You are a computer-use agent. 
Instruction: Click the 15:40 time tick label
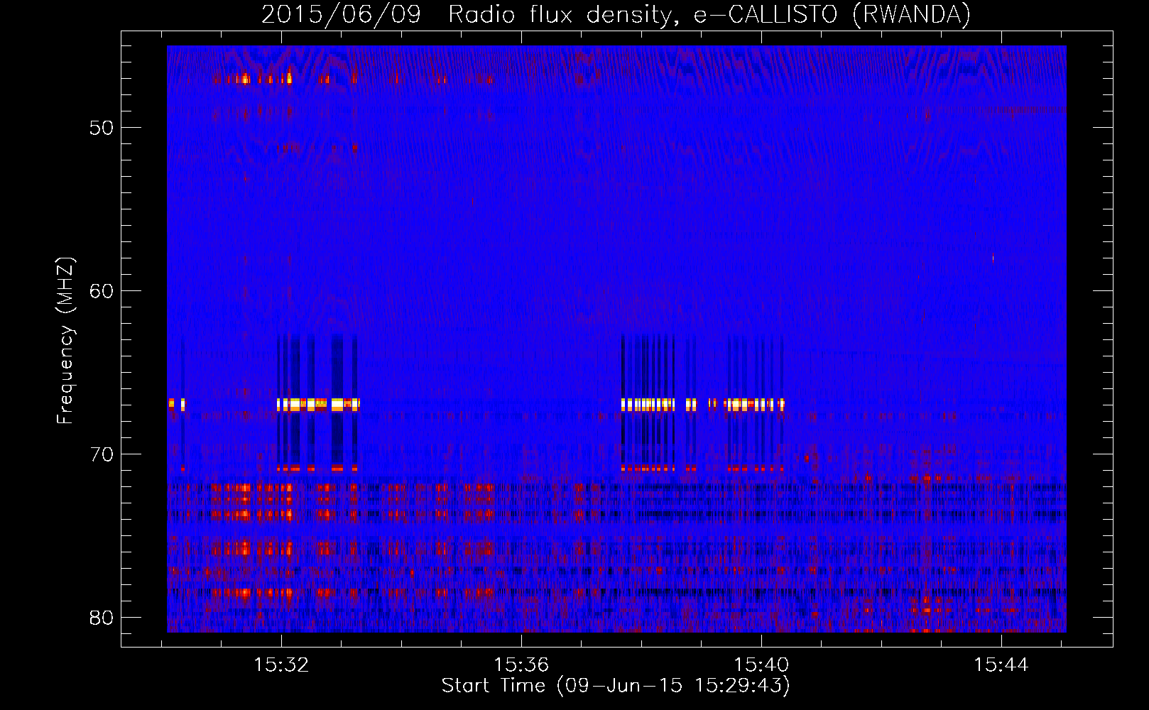(x=761, y=665)
